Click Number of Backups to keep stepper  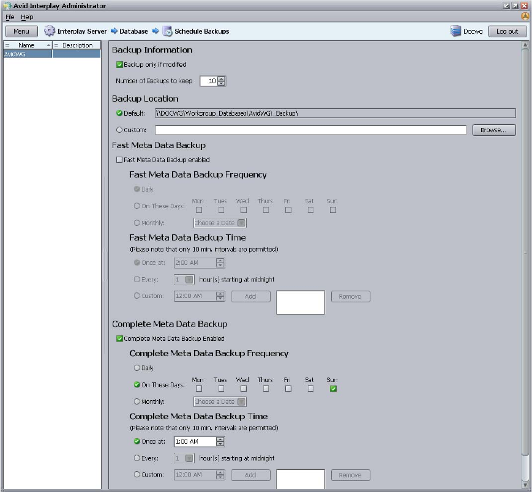221,81
